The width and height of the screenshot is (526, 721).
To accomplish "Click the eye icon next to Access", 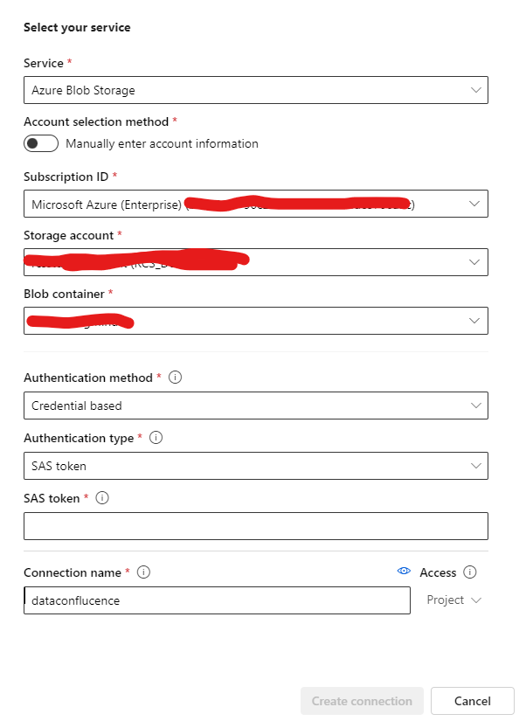I will pos(405,571).
